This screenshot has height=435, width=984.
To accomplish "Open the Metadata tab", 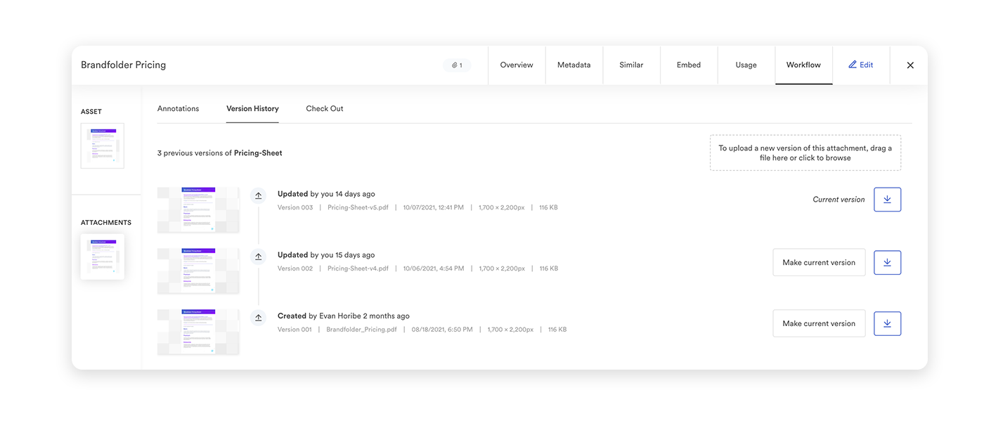I will click(574, 65).
